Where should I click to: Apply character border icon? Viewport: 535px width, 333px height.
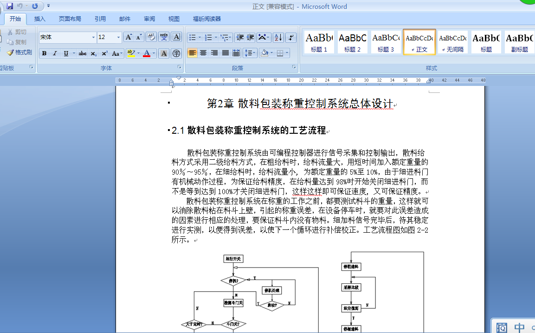point(176,37)
